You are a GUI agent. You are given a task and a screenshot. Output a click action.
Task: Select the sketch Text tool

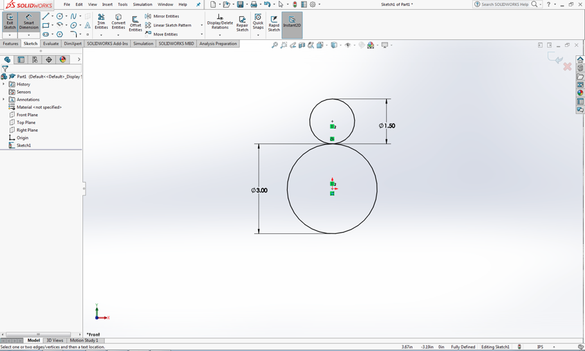tap(88, 25)
